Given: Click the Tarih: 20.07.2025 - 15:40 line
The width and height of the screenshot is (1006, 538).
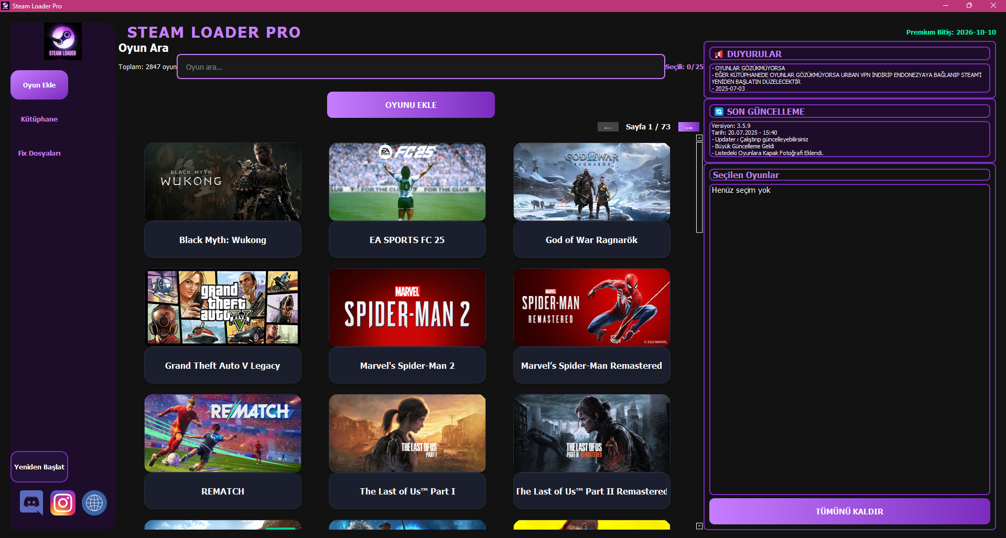Looking at the screenshot, I should click(x=744, y=133).
